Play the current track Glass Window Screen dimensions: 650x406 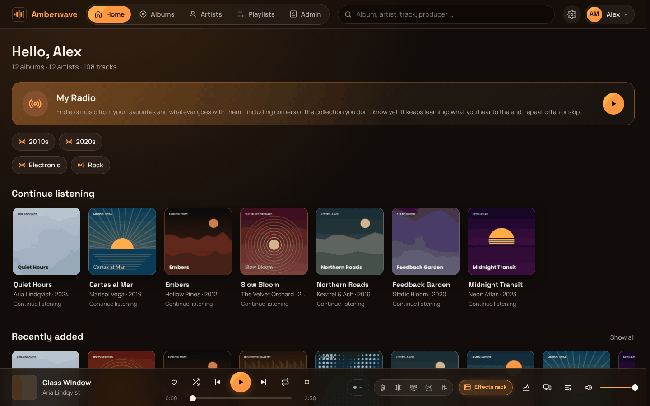pyautogui.click(x=241, y=382)
